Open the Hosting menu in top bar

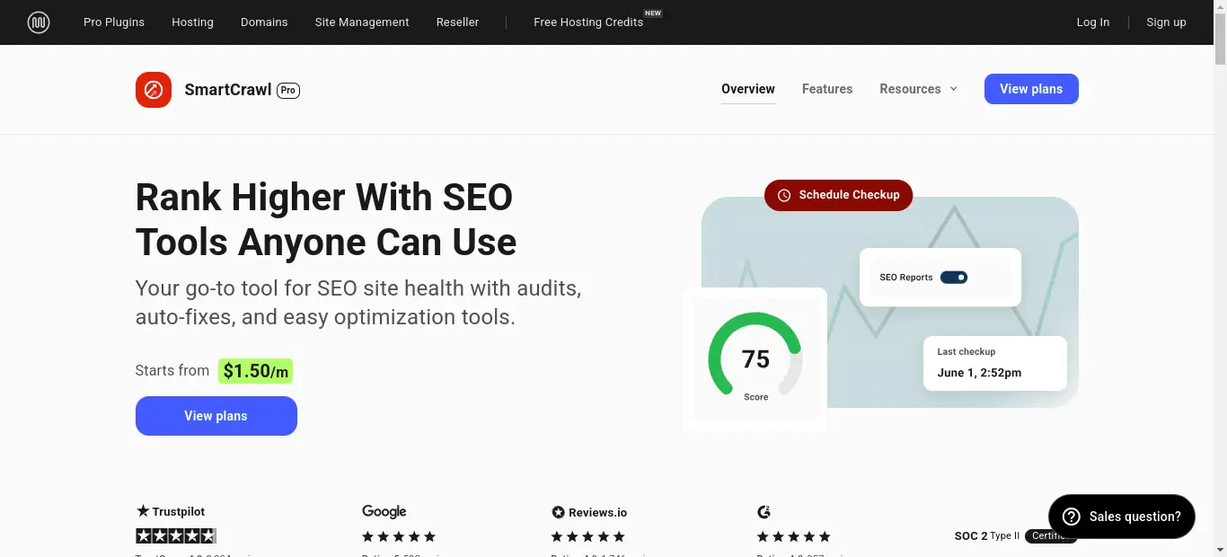pos(192,22)
